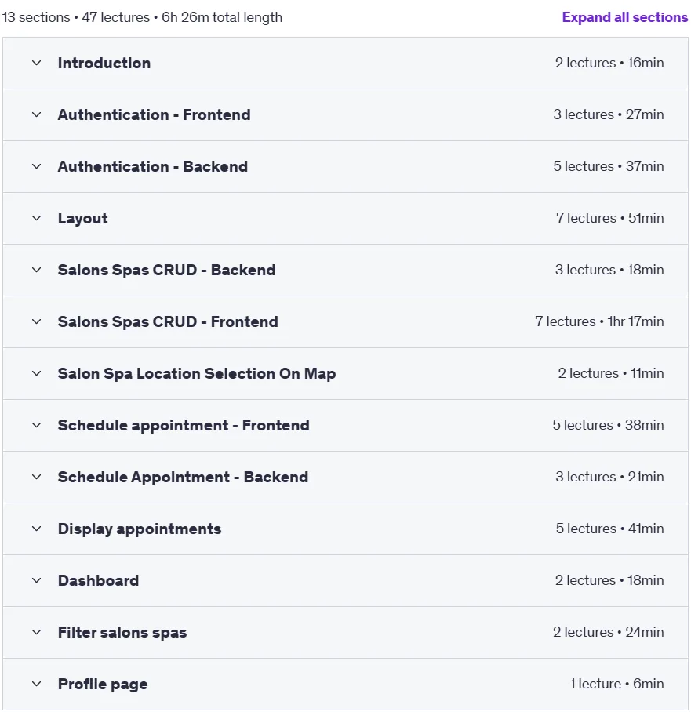Expand the Filter salons spas chevron

click(x=36, y=633)
